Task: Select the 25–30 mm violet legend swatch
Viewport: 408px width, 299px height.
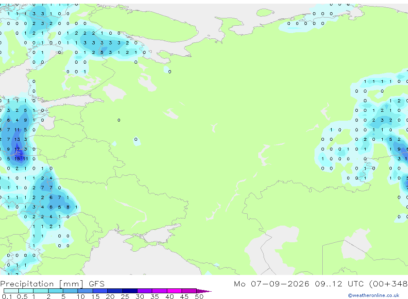Action: pos(130,291)
